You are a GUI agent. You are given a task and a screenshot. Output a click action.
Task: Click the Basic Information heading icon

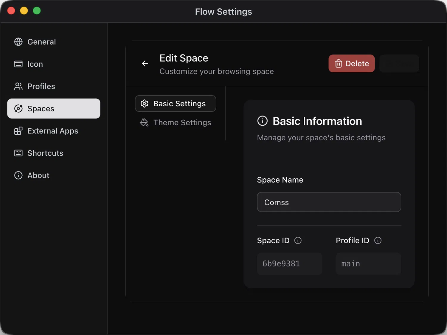[x=262, y=121]
